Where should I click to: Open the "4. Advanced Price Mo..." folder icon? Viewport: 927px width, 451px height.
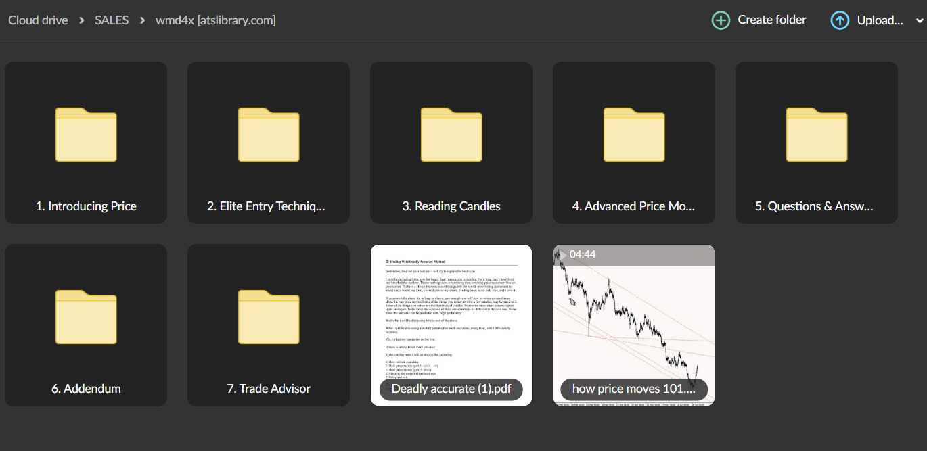pos(633,135)
